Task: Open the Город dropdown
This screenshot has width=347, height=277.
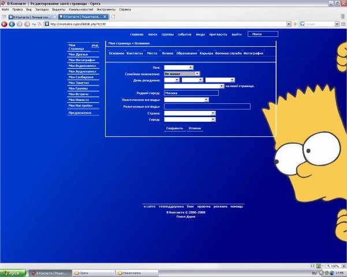Action: [x=190, y=119]
